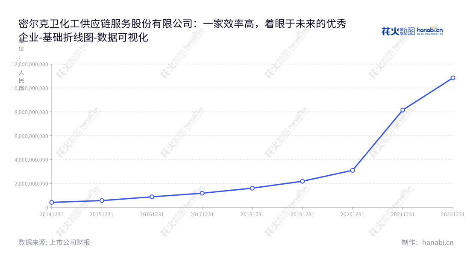Select the 20151231 data point on the line
This screenshot has height=265, width=470.
(102, 200)
